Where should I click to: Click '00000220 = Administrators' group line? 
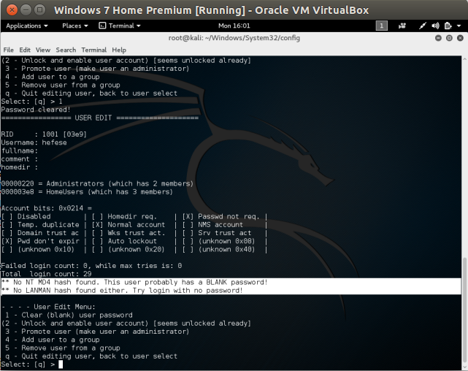97,183
